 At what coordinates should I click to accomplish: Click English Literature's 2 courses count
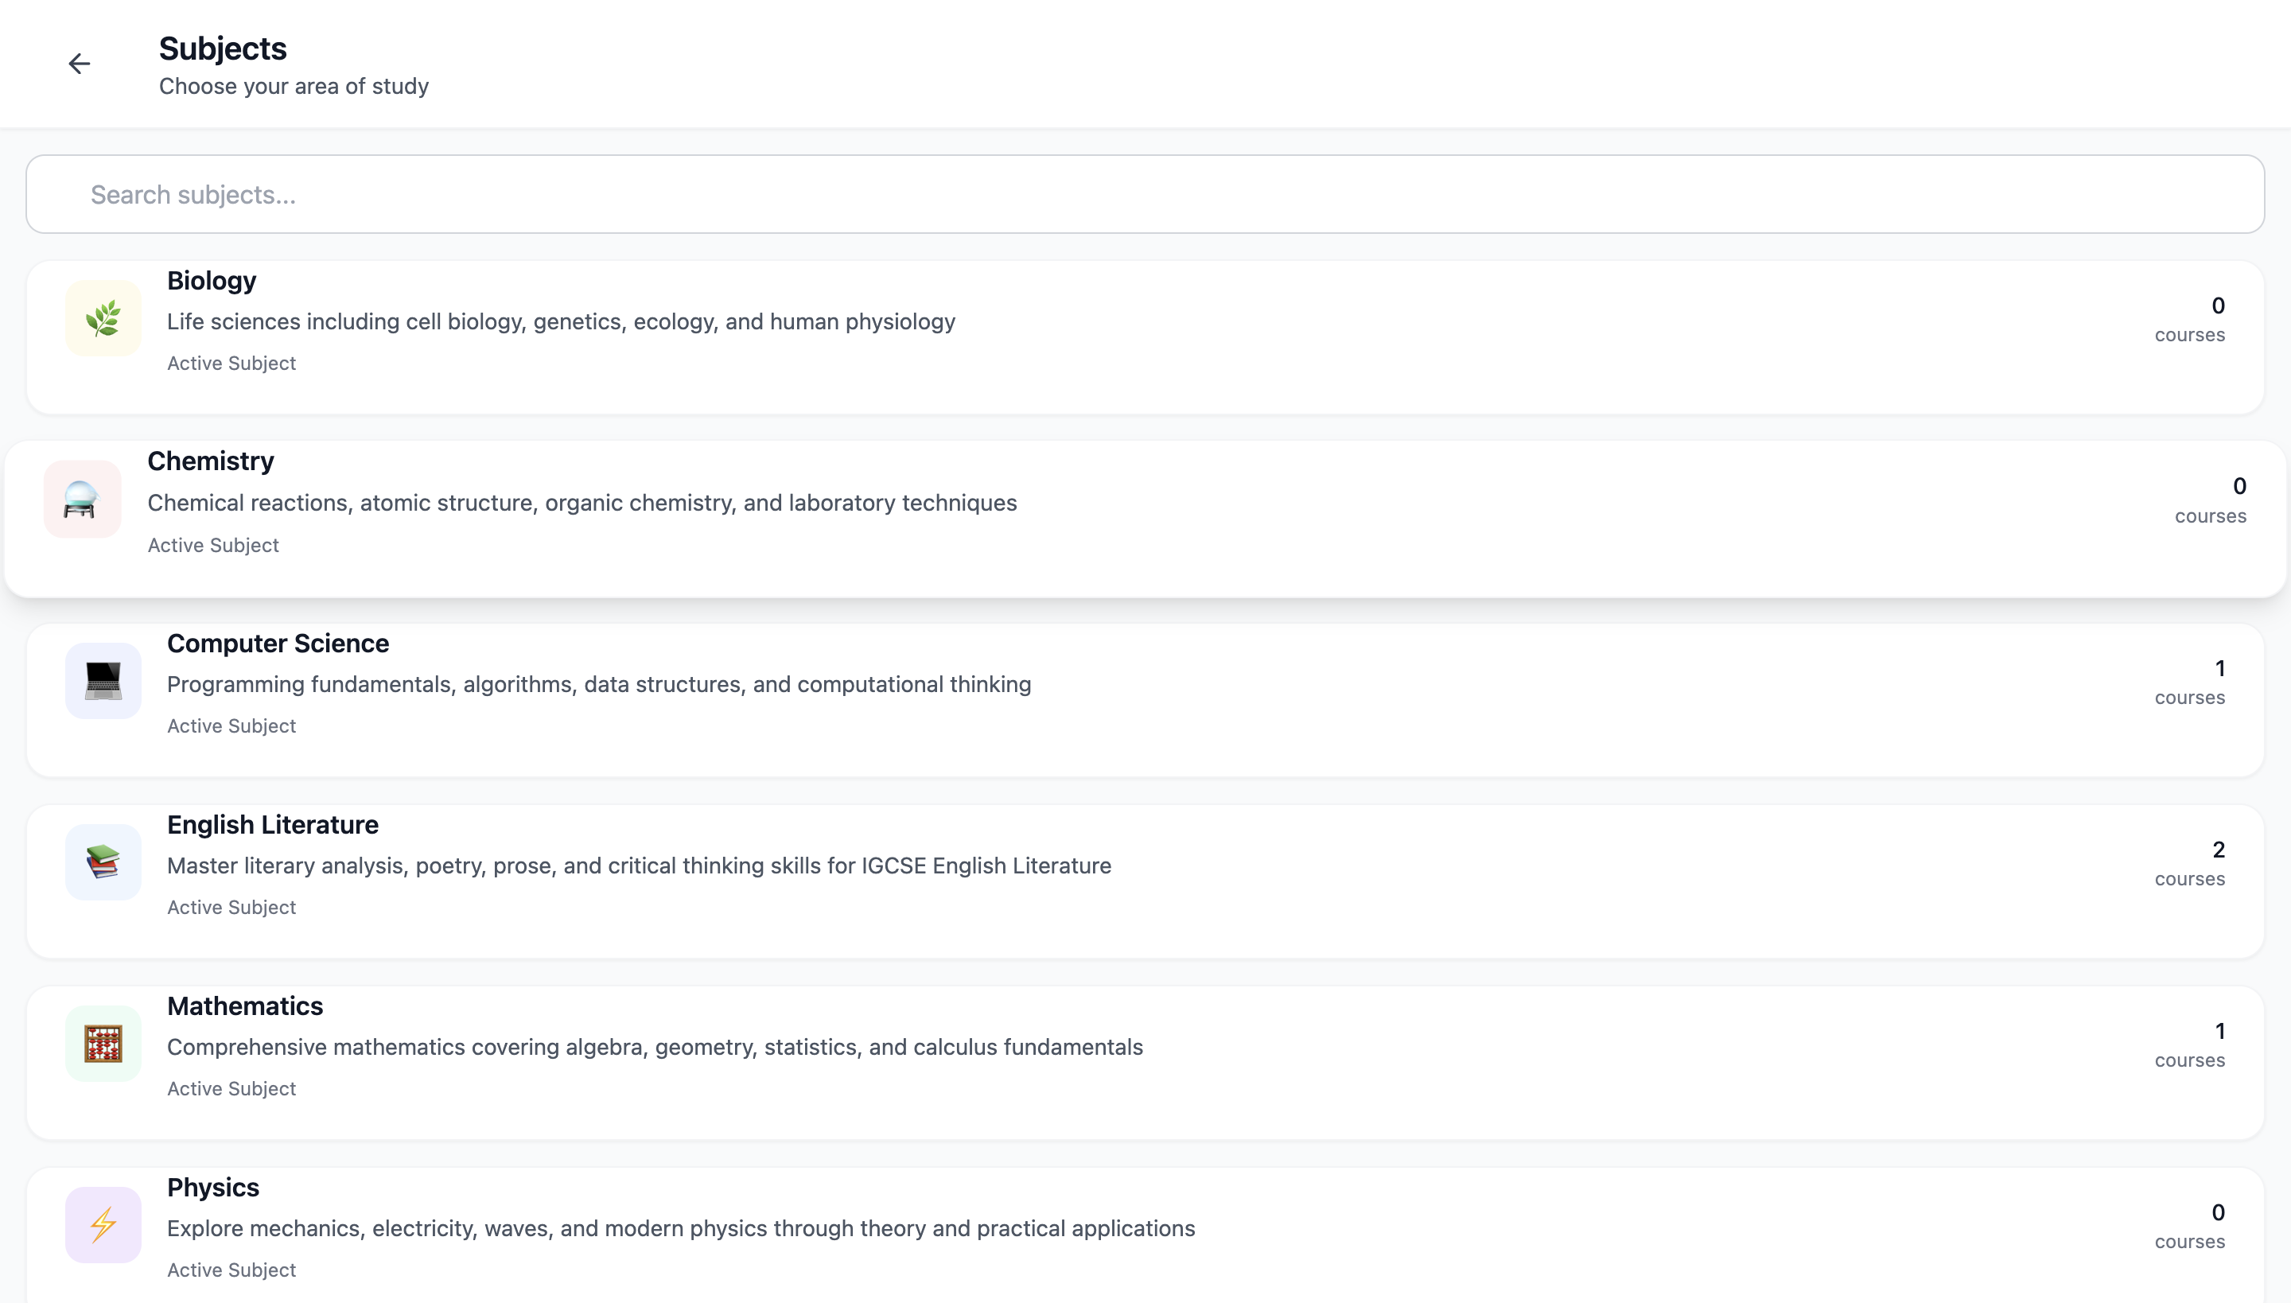[2189, 862]
